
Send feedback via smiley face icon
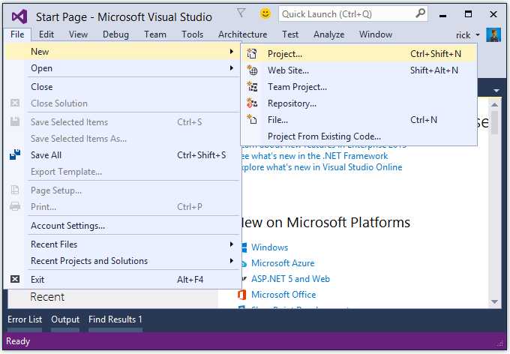pos(265,13)
